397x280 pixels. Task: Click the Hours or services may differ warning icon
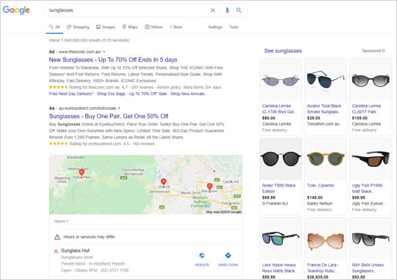pos(57,237)
